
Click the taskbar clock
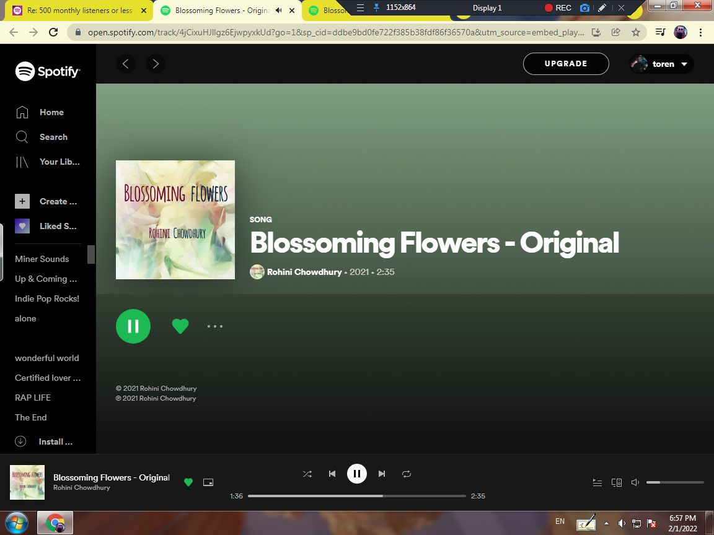click(682, 523)
